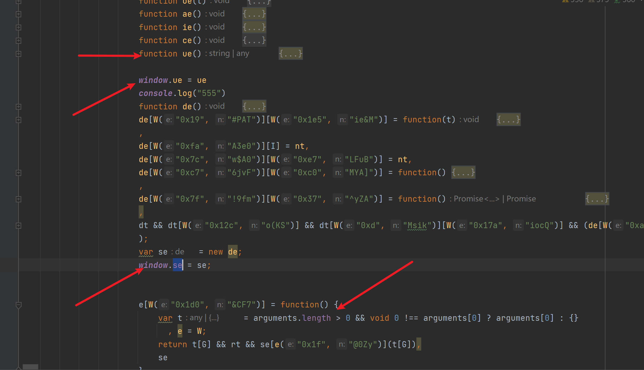Collapse fold marker at e[W("0x1d0") function
Viewport: 644px width, 370px height.
19,305
